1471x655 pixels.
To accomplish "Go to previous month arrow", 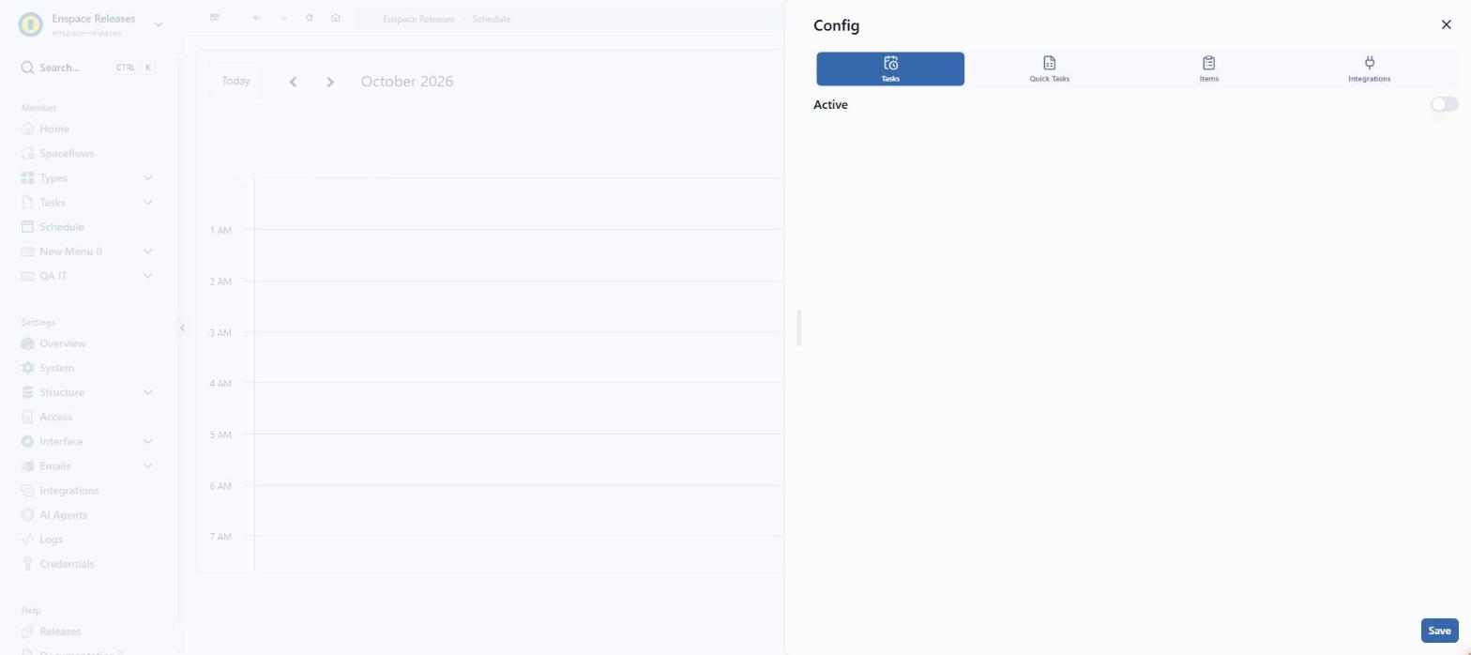I will click(294, 82).
